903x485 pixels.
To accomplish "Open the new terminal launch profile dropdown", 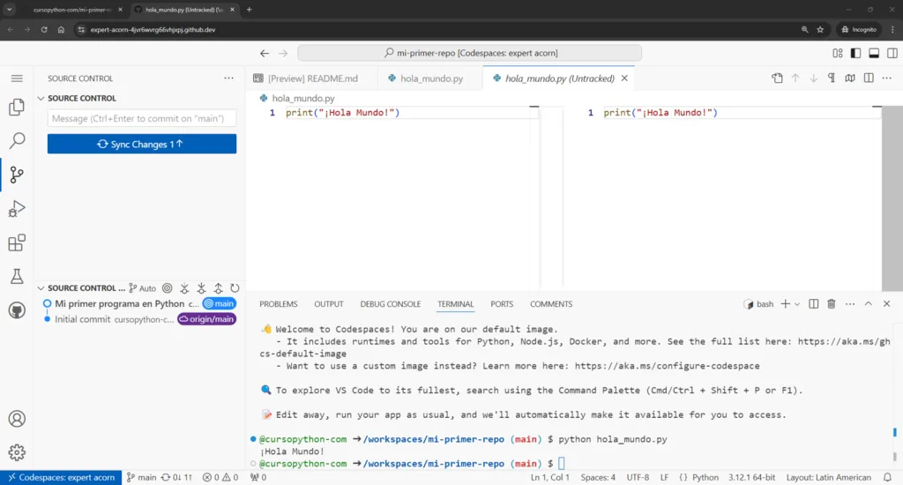I will (x=797, y=304).
